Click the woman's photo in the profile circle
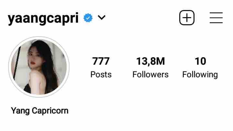This screenshot has height=131, width=233. [x=39, y=67]
